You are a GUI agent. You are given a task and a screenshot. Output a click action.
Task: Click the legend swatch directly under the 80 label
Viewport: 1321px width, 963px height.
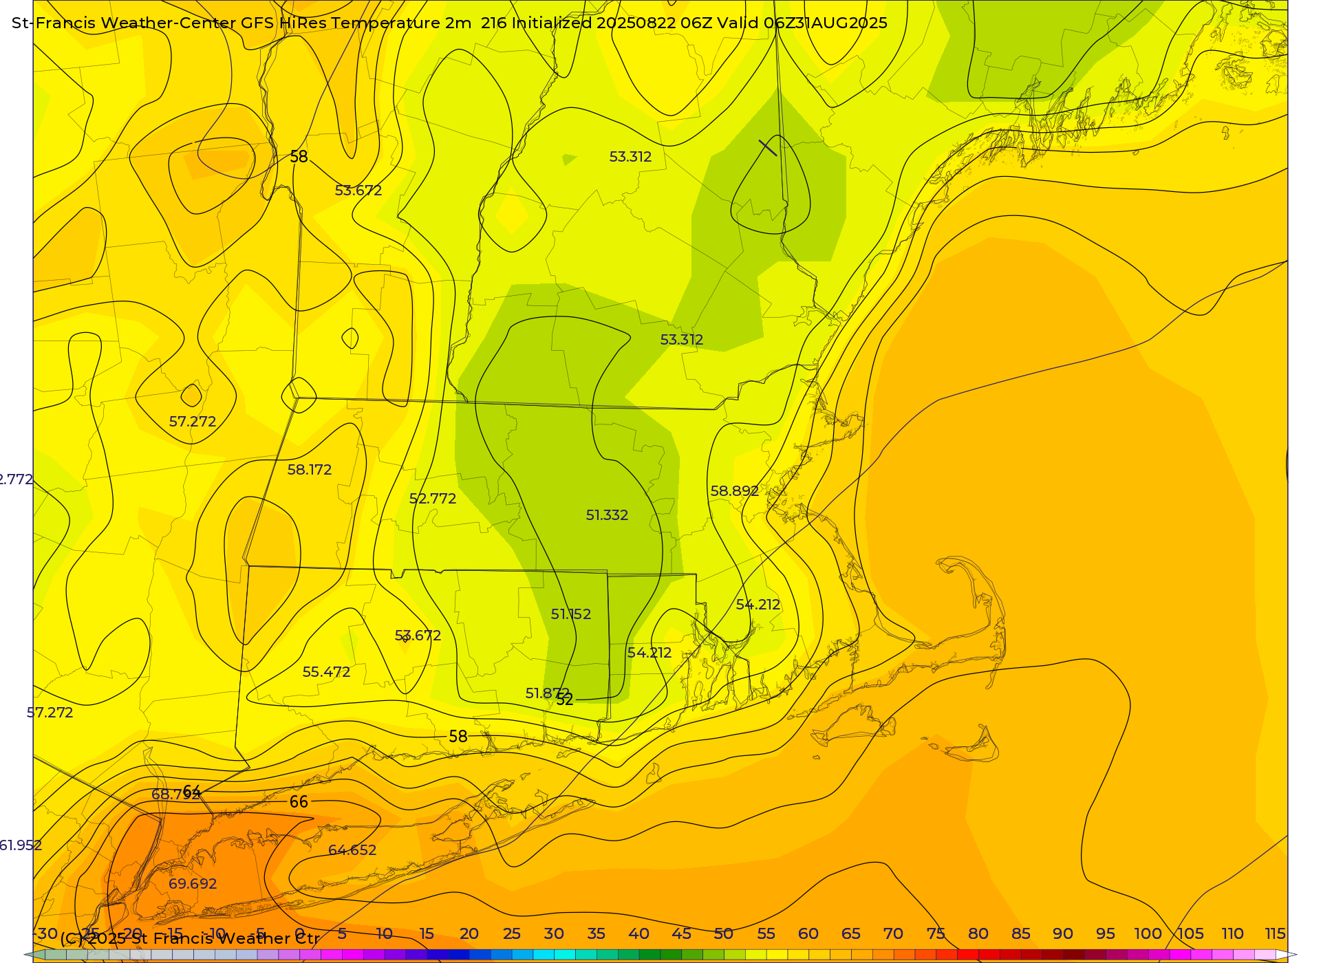(x=968, y=955)
